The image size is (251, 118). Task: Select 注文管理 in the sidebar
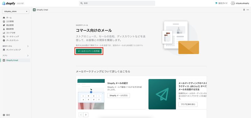pyautogui.click(x=10, y=21)
